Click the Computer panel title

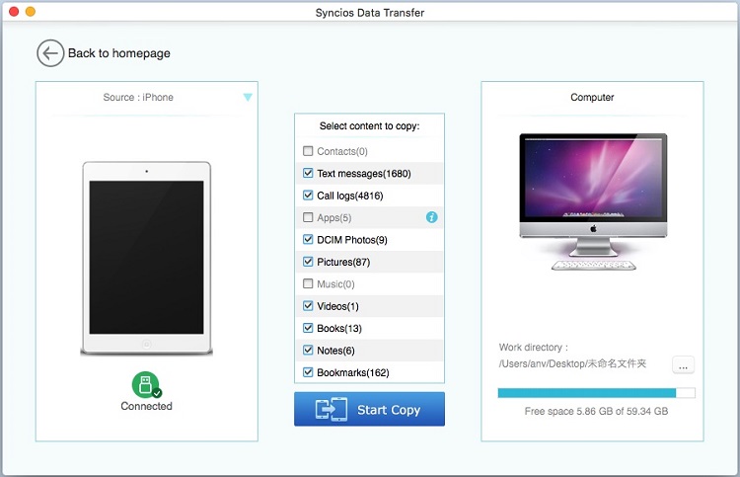[592, 98]
